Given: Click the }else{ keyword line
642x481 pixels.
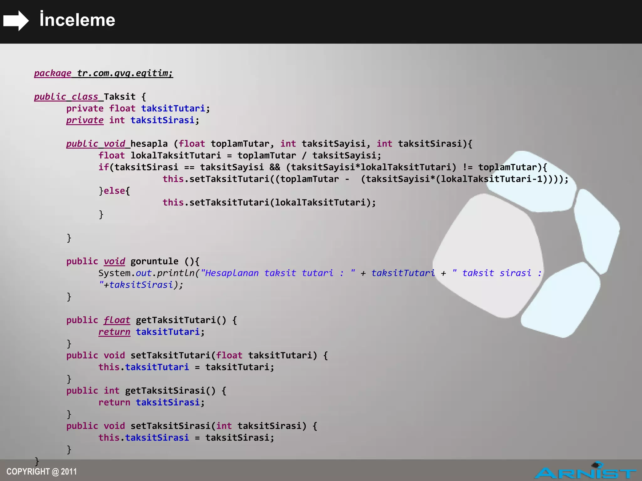Looking at the screenshot, I should pos(114,191).
